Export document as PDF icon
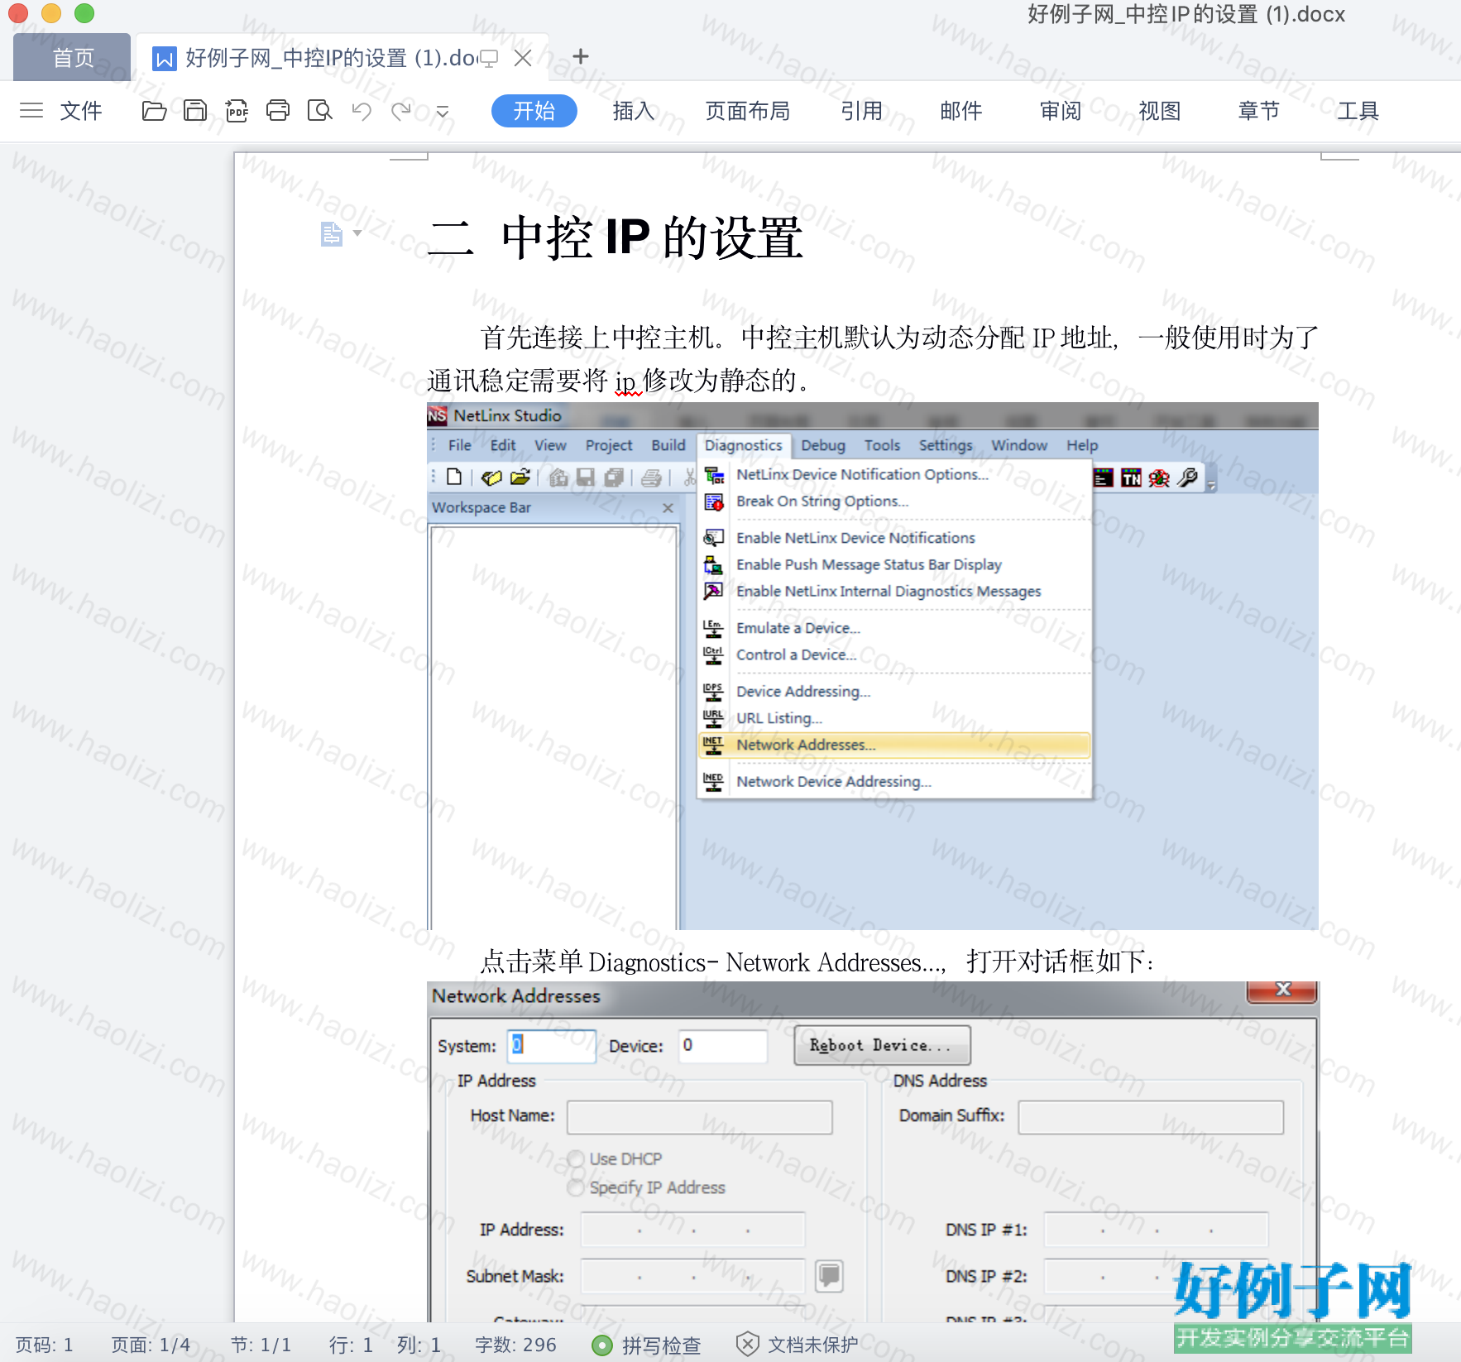The image size is (1461, 1362). (x=237, y=110)
